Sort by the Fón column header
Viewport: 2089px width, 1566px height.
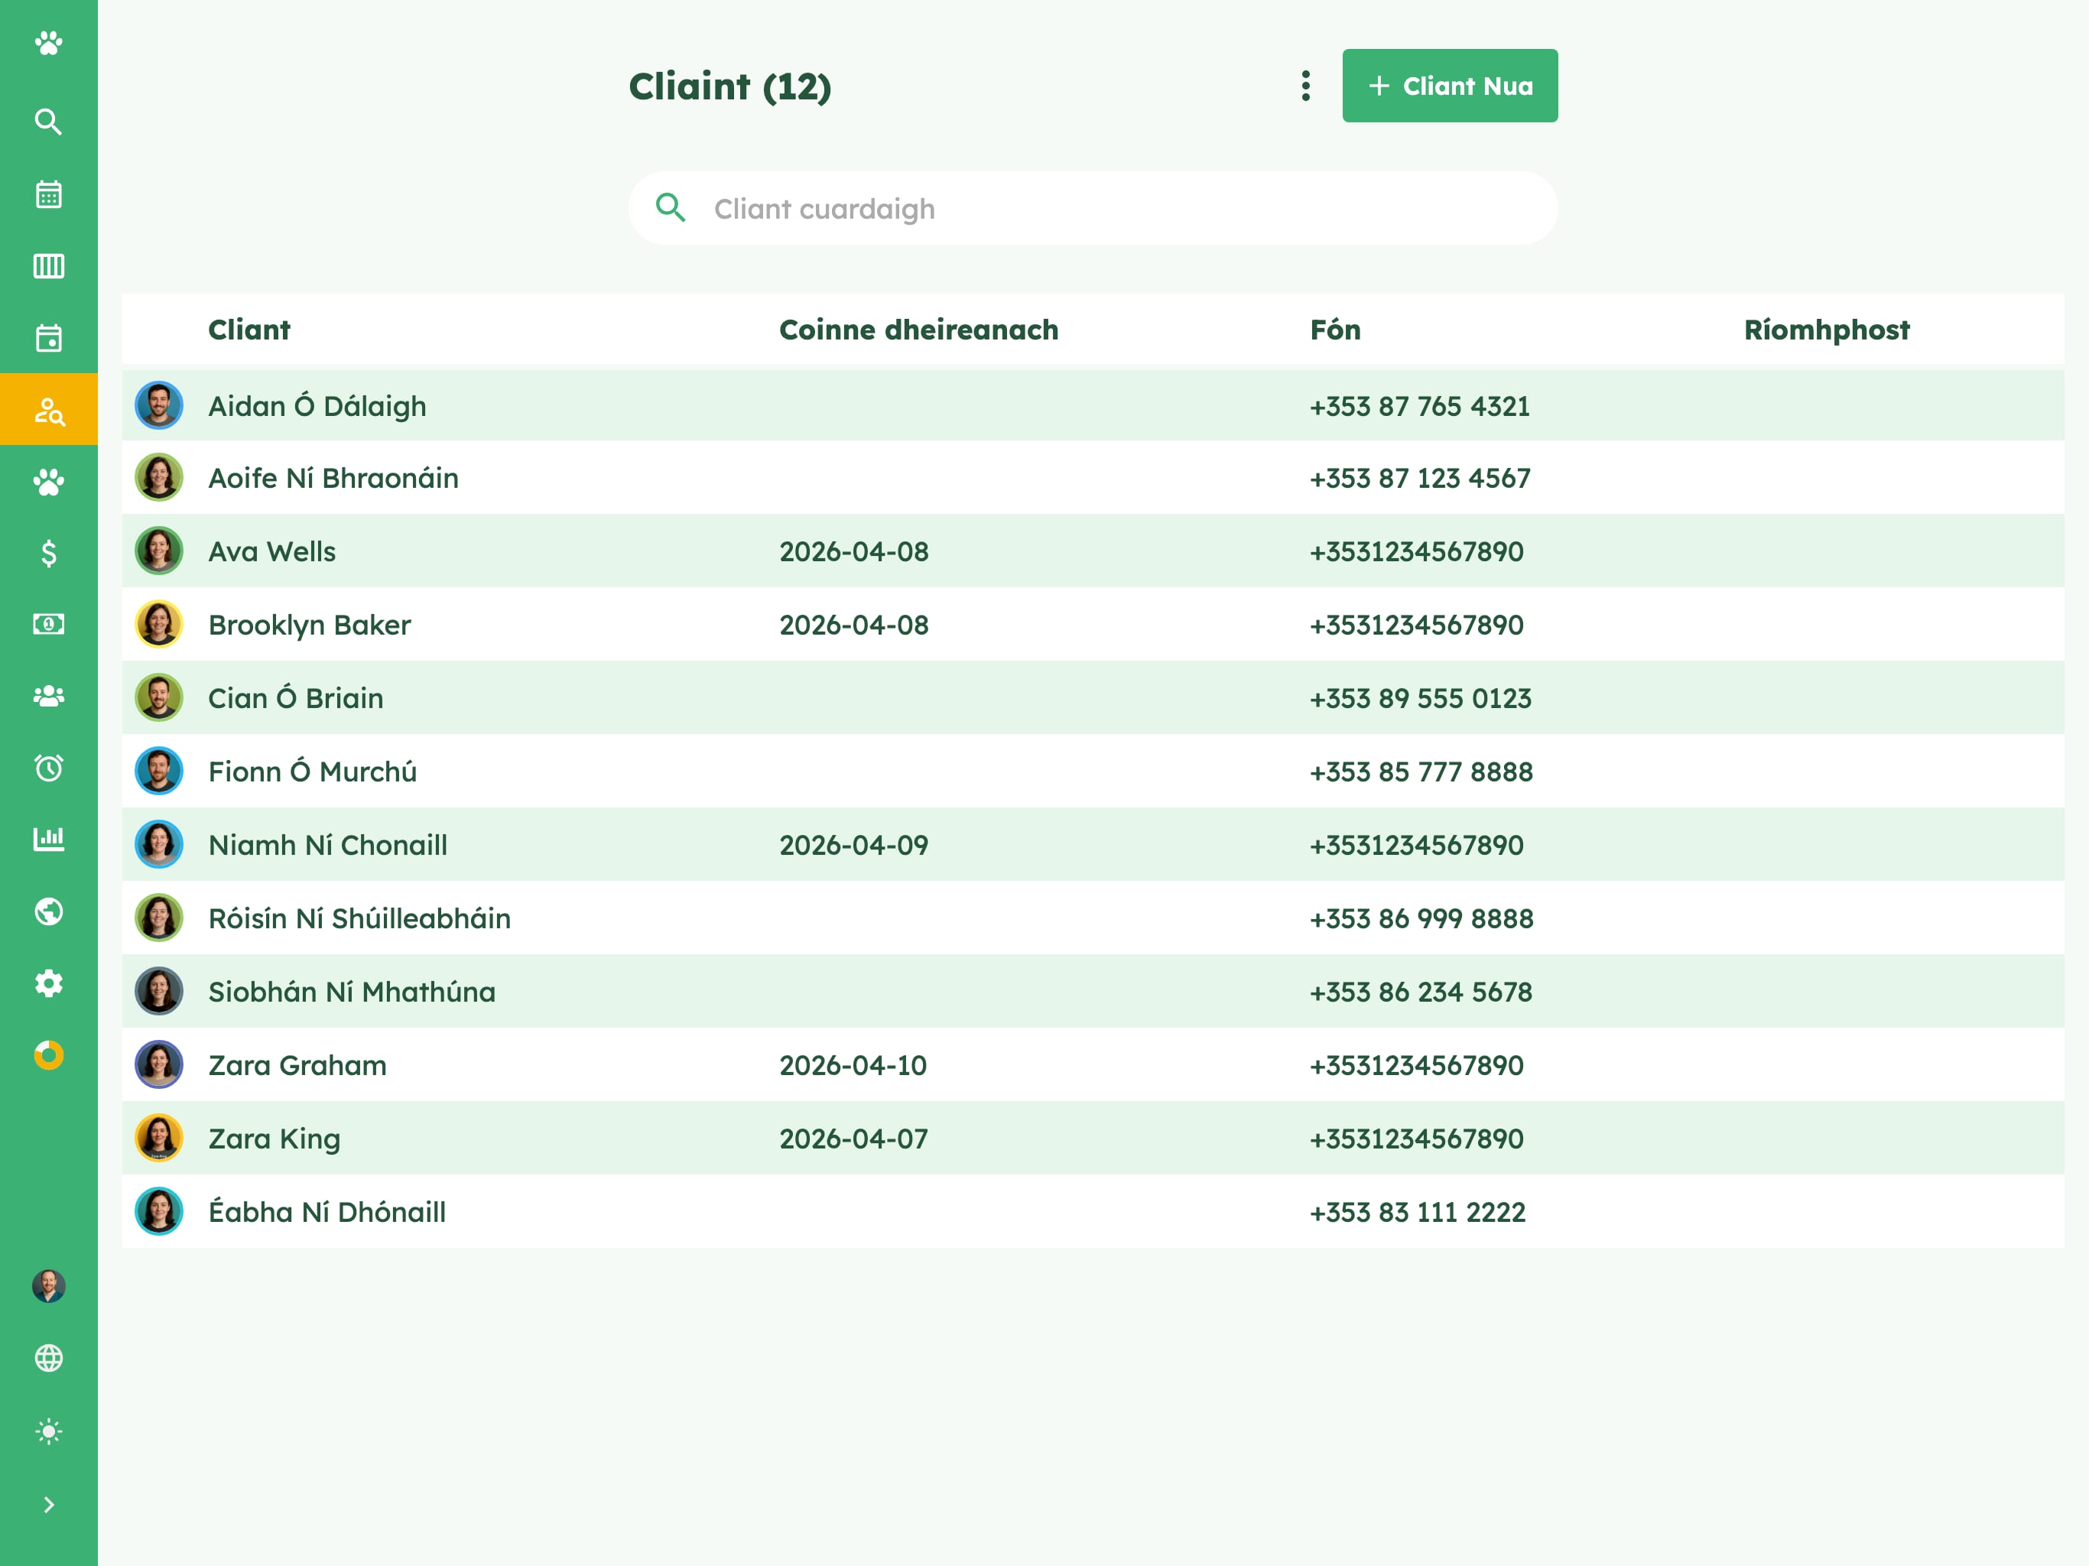tap(1334, 330)
